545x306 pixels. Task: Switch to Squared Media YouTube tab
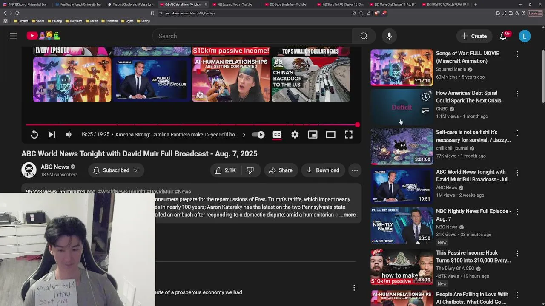pyautogui.click(x=235, y=4)
